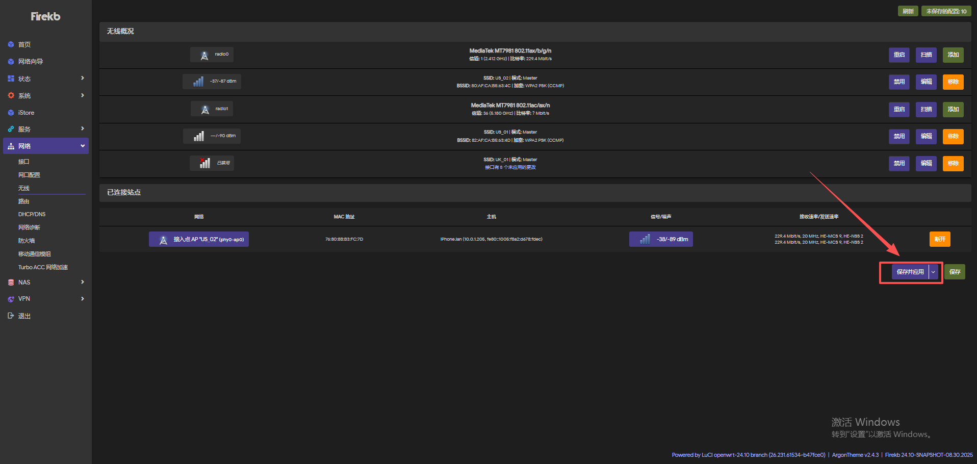Click the radio0 antenna icon
The height and width of the screenshot is (464, 977).
pos(204,55)
